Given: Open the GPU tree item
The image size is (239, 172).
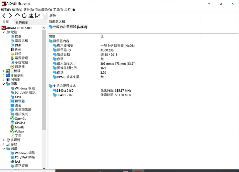Looking at the screenshot, I should click(16, 97).
